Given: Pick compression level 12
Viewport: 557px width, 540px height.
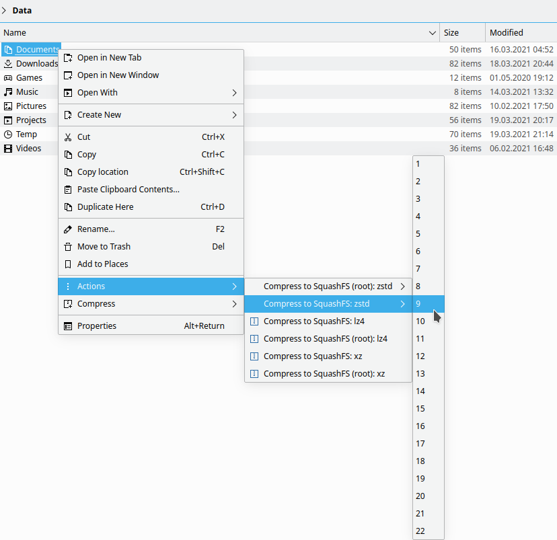Looking at the screenshot, I should coord(429,356).
